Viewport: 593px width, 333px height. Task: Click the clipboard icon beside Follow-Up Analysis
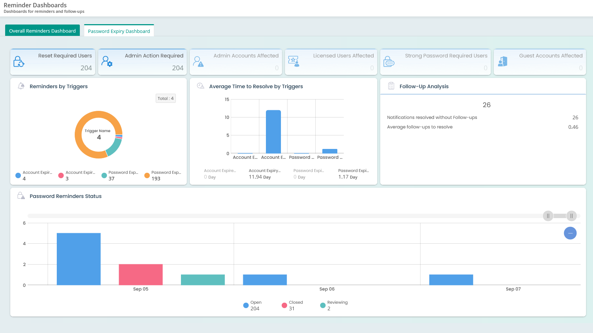pos(391,86)
